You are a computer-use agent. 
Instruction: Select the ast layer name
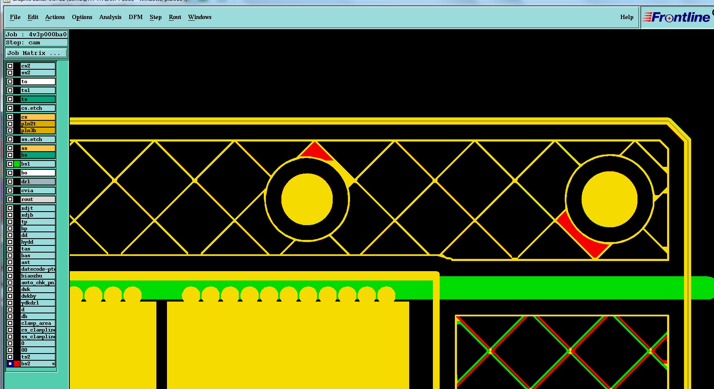pyautogui.click(x=38, y=262)
